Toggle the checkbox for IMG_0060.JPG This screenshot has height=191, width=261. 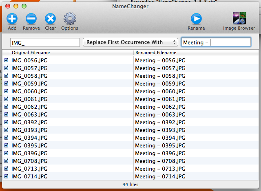click(x=6, y=91)
